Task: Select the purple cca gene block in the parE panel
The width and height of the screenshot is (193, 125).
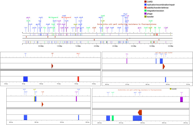Action: tap(181, 99)
